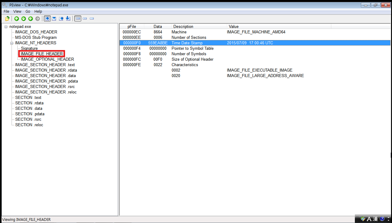Screen dimensions: 392x223
Task: Click the 000000FC pFile offset cell
Action: 132,59
